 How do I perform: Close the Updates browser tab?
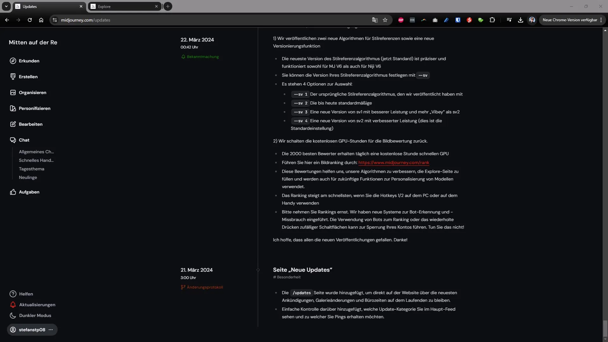click(x=81, y=6)
